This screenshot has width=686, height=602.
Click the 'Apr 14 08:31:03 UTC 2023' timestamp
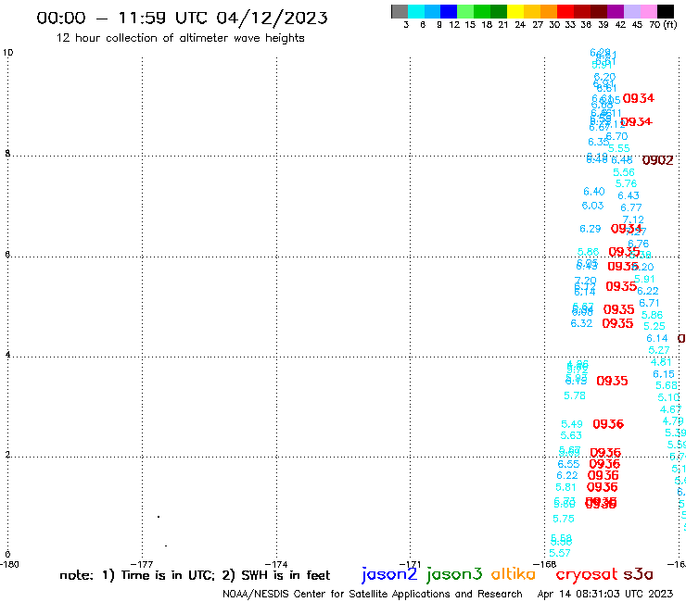click(605, 594)
